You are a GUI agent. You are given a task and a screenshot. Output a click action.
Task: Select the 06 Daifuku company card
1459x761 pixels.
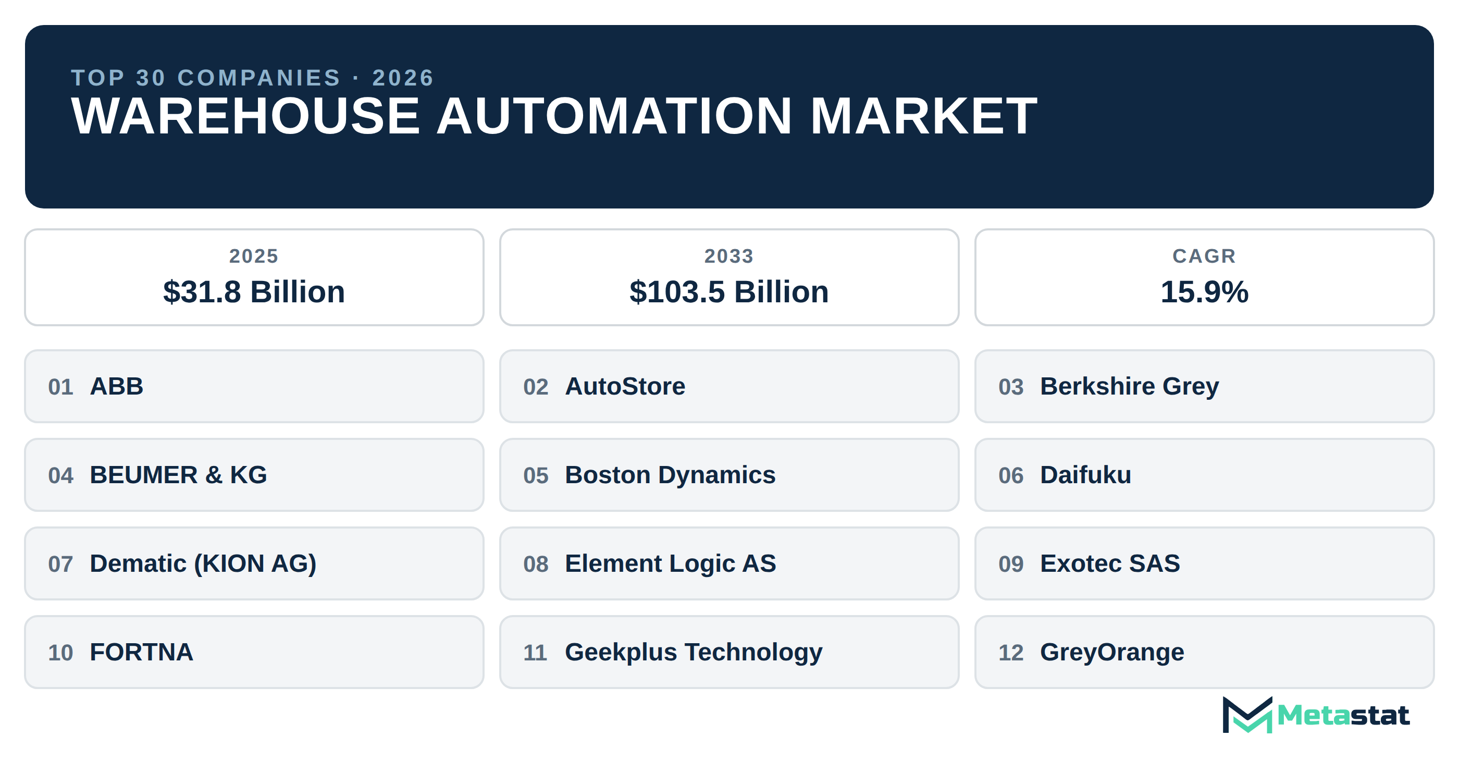tap(1204, 475)
